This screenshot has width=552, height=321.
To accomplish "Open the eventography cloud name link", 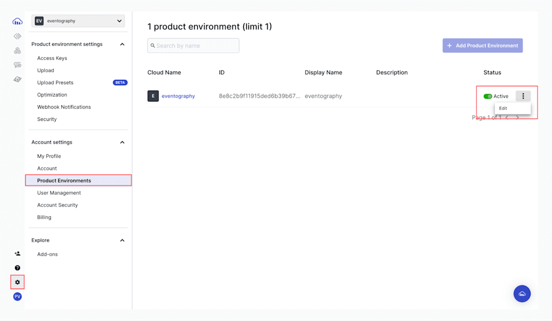I will coord(178,96).
